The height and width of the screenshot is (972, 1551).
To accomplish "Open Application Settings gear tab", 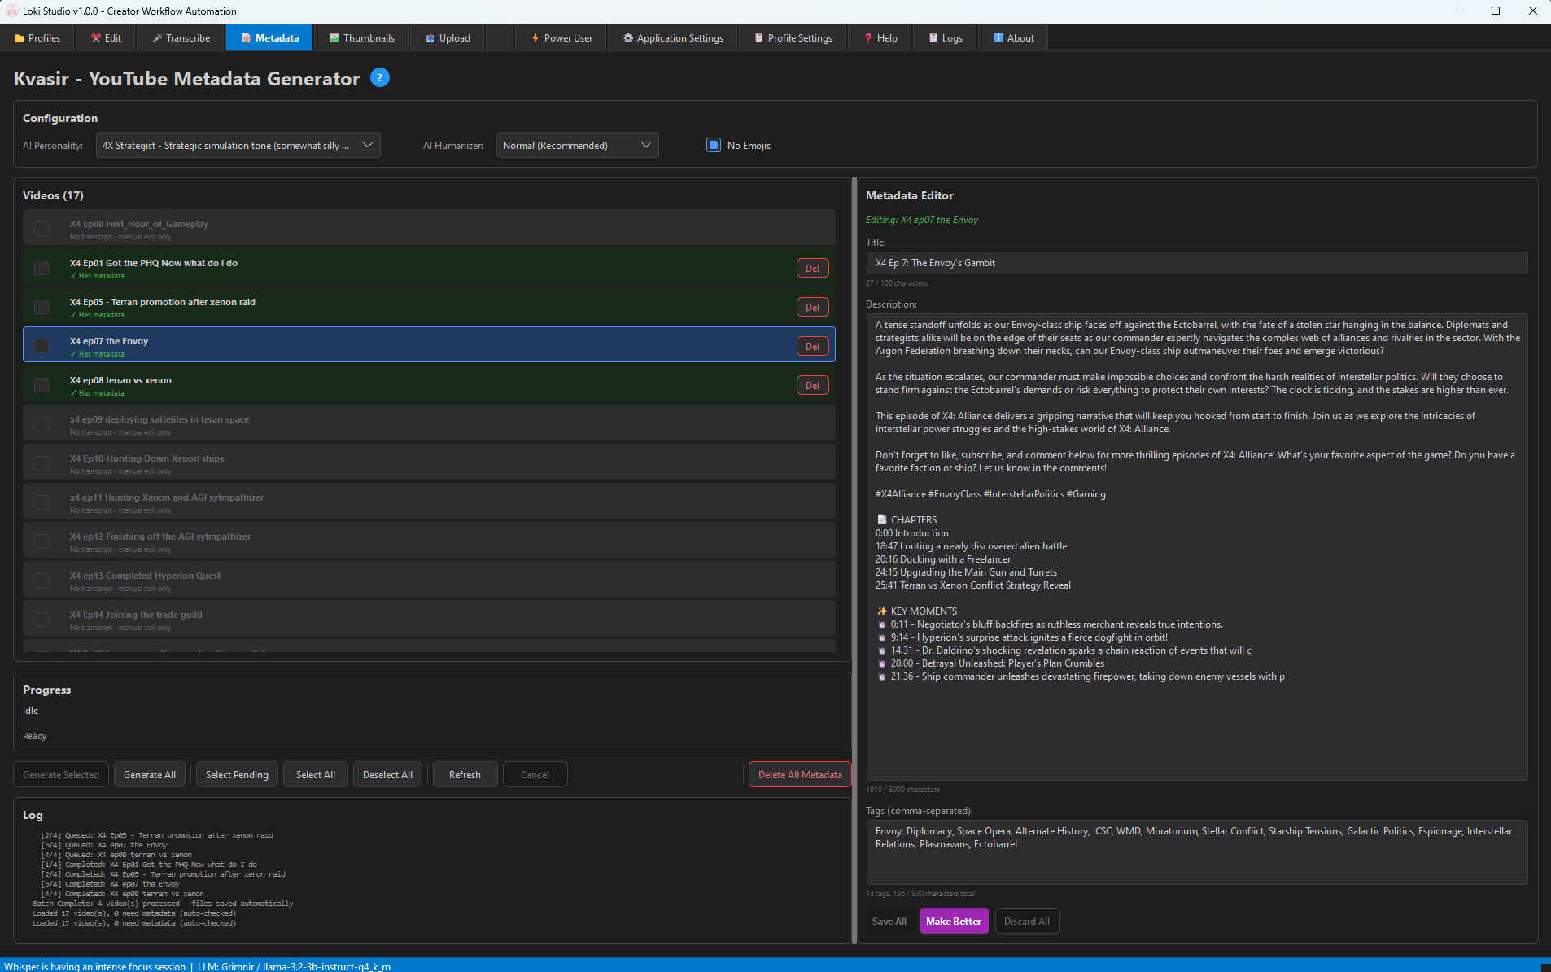I will pos(673,38).
